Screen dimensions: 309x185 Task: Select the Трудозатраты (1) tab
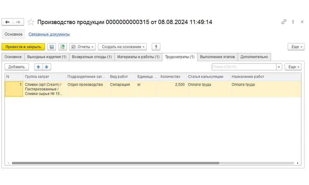(180, 57)
